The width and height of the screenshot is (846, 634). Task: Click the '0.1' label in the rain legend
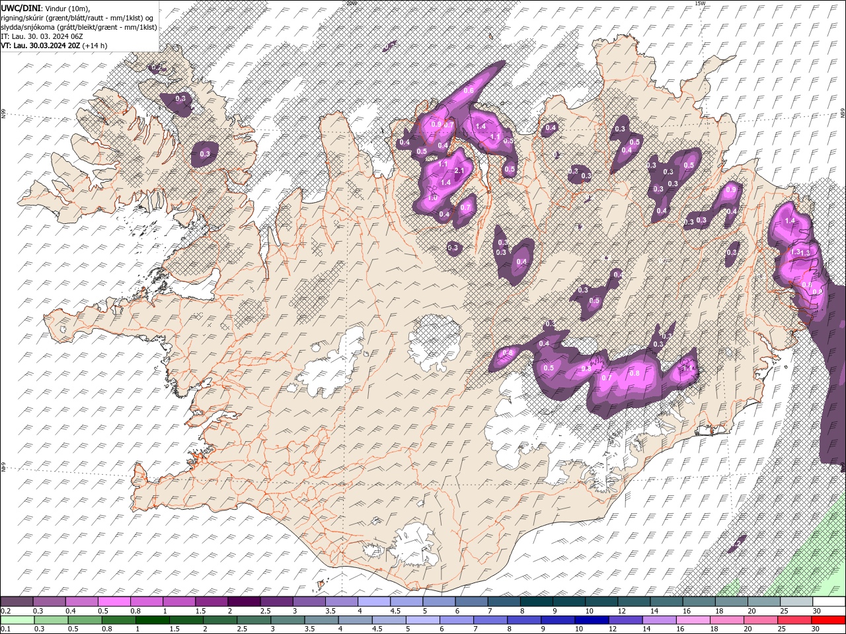pyautogui.click(x=7, y=629)
